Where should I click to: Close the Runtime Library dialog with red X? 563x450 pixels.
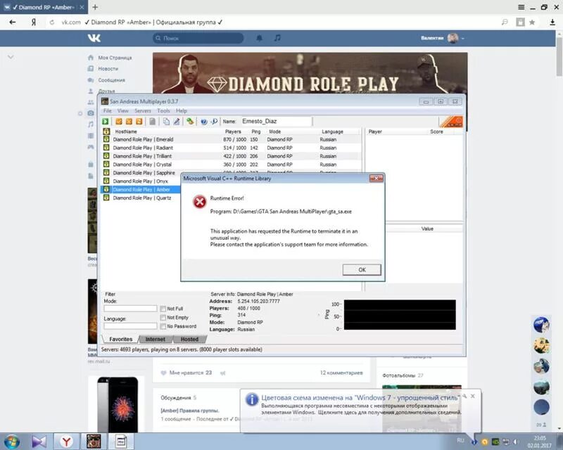(376, 179)
